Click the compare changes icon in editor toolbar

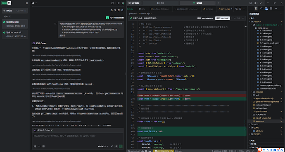click(x=236, y=9)
